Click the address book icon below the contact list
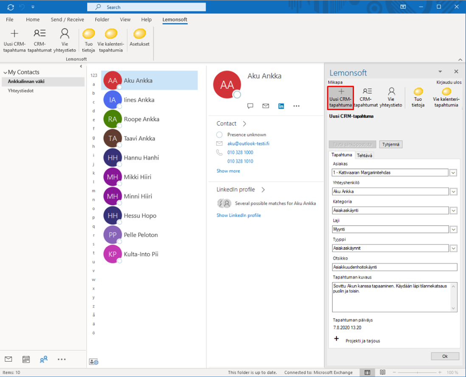The image size is (466, 377). (94, 362)
